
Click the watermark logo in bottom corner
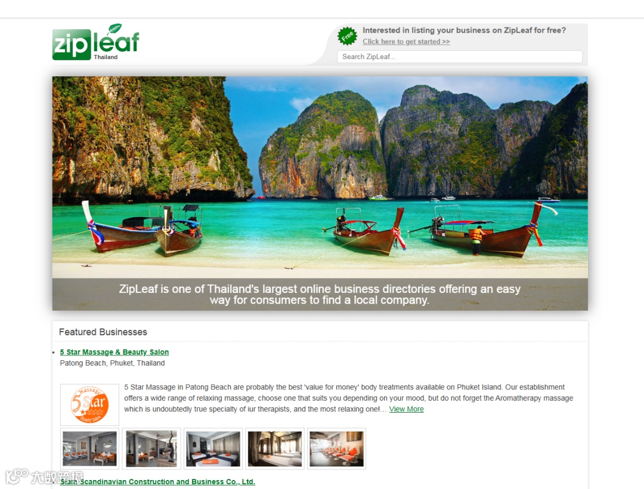pos(44,476)
